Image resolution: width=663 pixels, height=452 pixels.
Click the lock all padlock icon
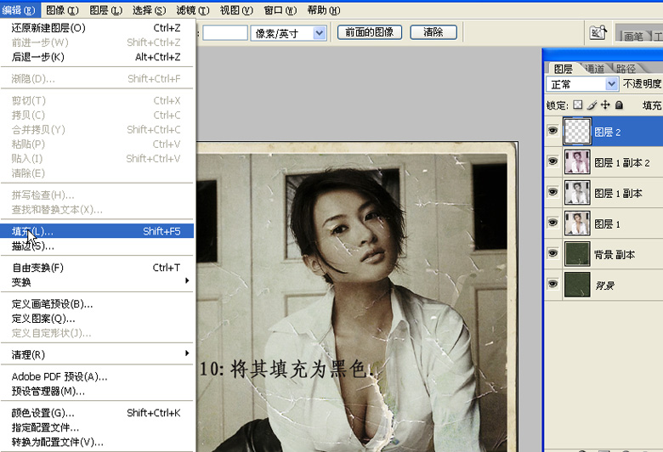pyautogui.click(x=619, y=105)
